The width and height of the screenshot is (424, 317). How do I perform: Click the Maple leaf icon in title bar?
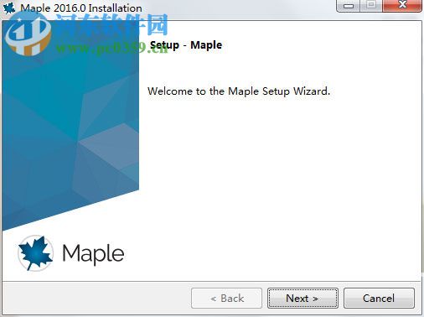[x=9, y=8]
